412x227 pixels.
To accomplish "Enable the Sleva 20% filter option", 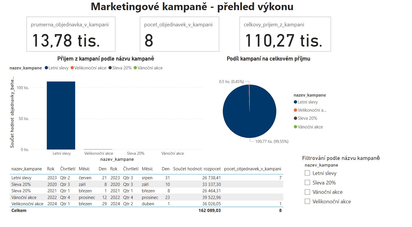I will click(x=307, y=182).
